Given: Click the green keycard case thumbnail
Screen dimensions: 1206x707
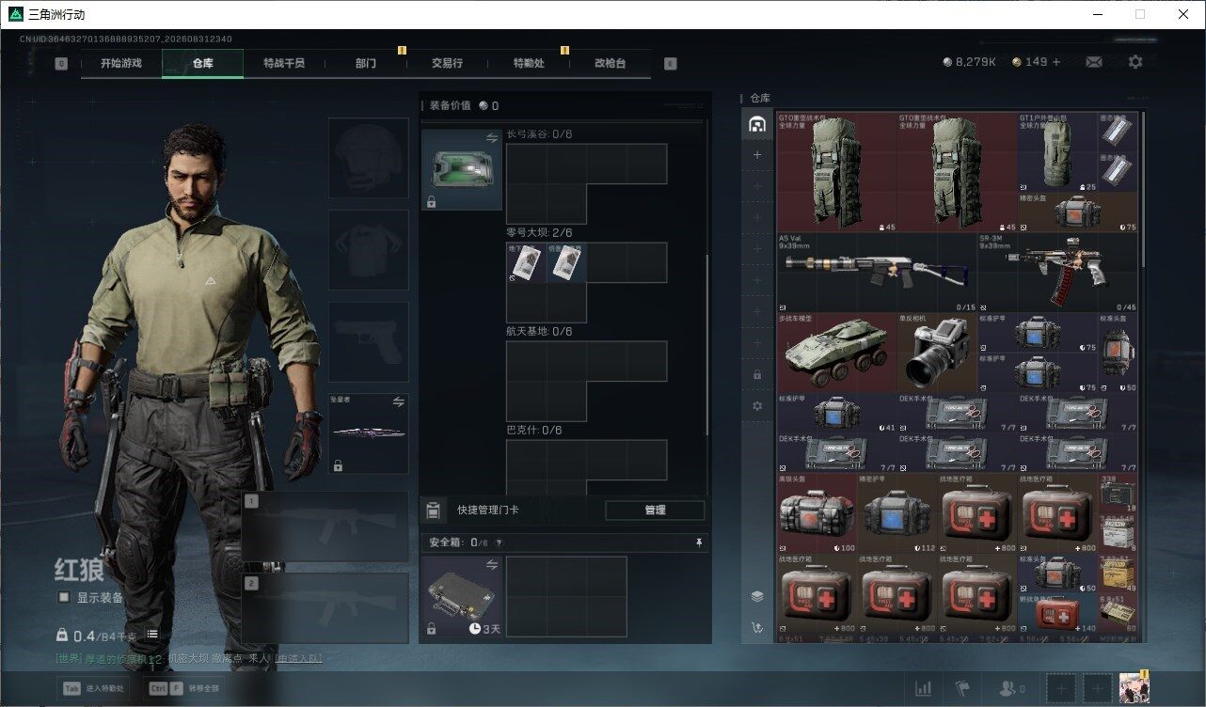Looking at the screenshot, I should 462,170.
